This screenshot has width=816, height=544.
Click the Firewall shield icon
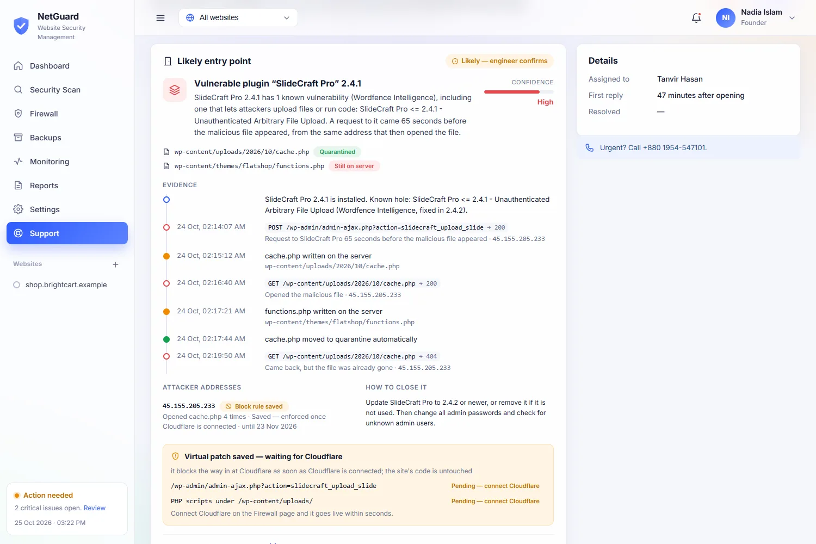18,114
